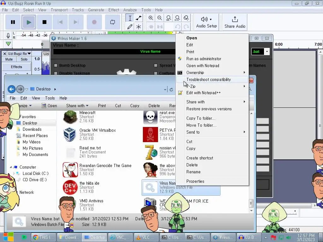Toggle the Loop button in Audacity
323x242 pixels.
113,22
